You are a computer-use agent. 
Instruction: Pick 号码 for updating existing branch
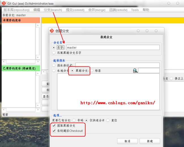(74, 120)
